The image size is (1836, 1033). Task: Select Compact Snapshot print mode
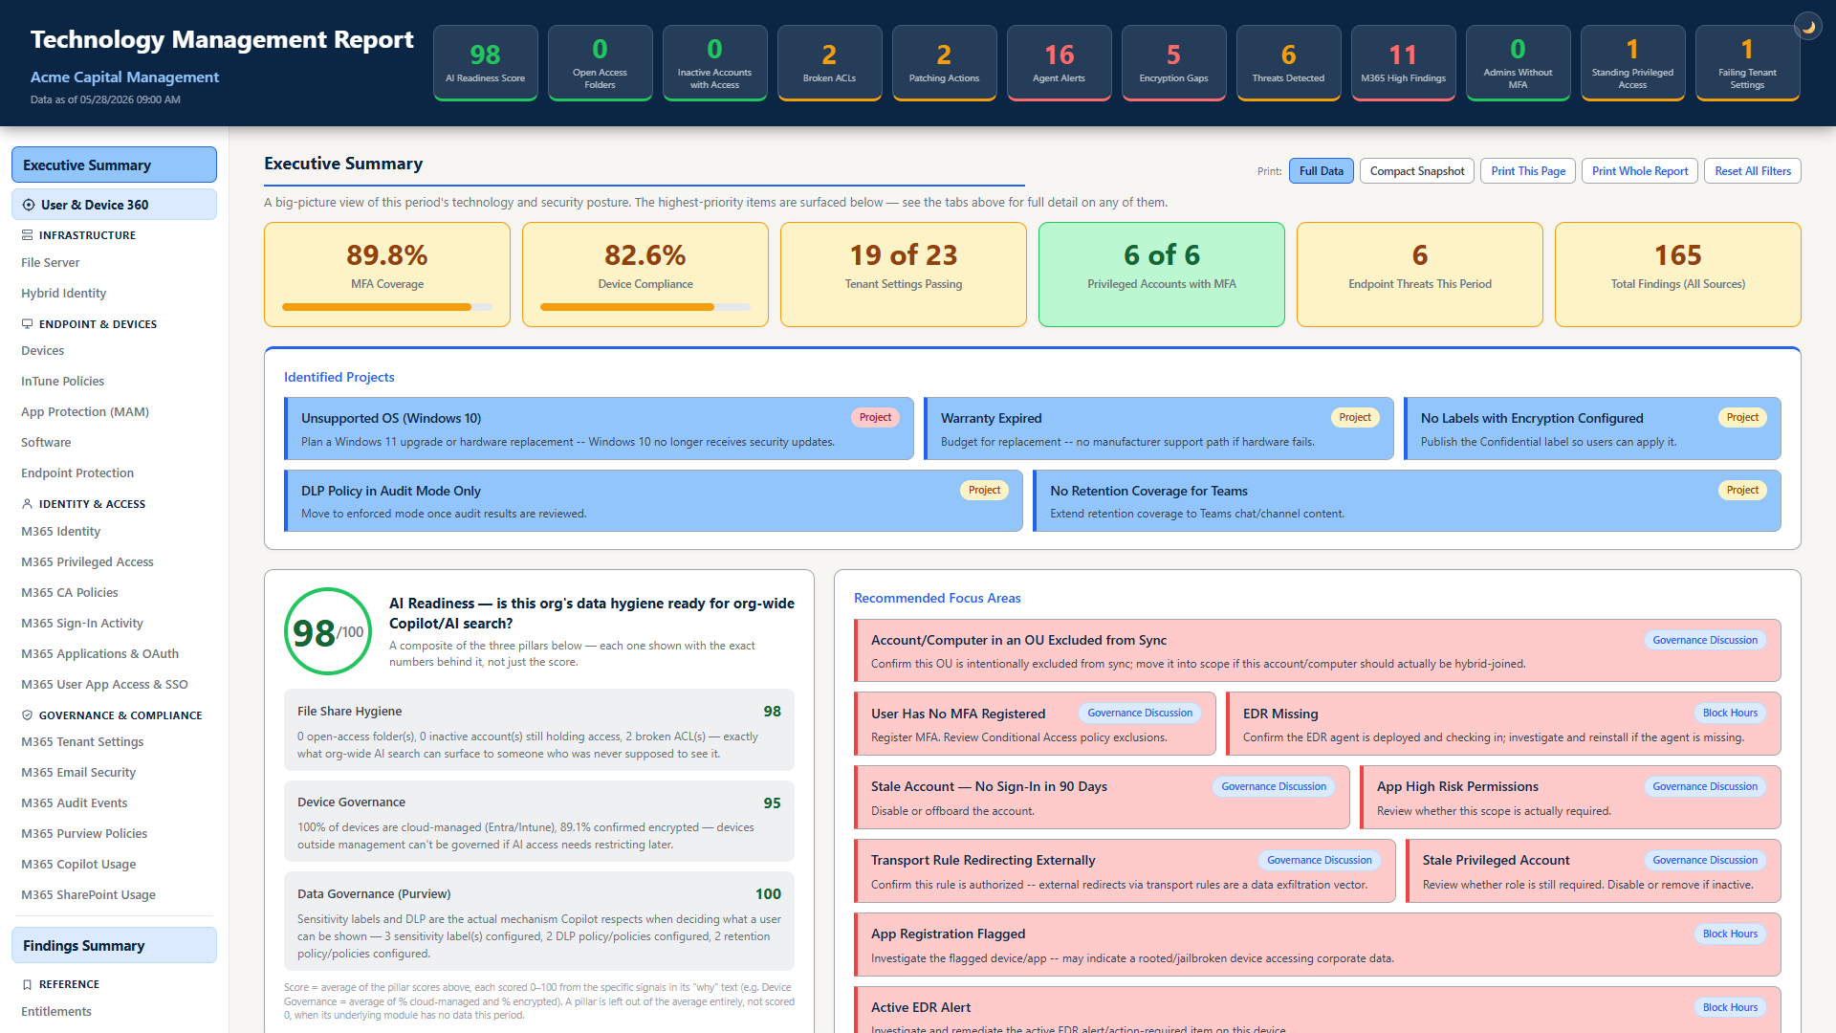pos(1416,171)
